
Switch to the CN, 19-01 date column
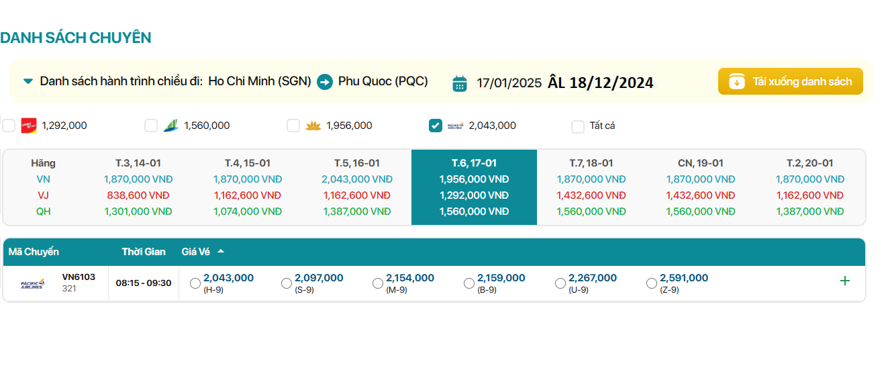tap(700, 163)
